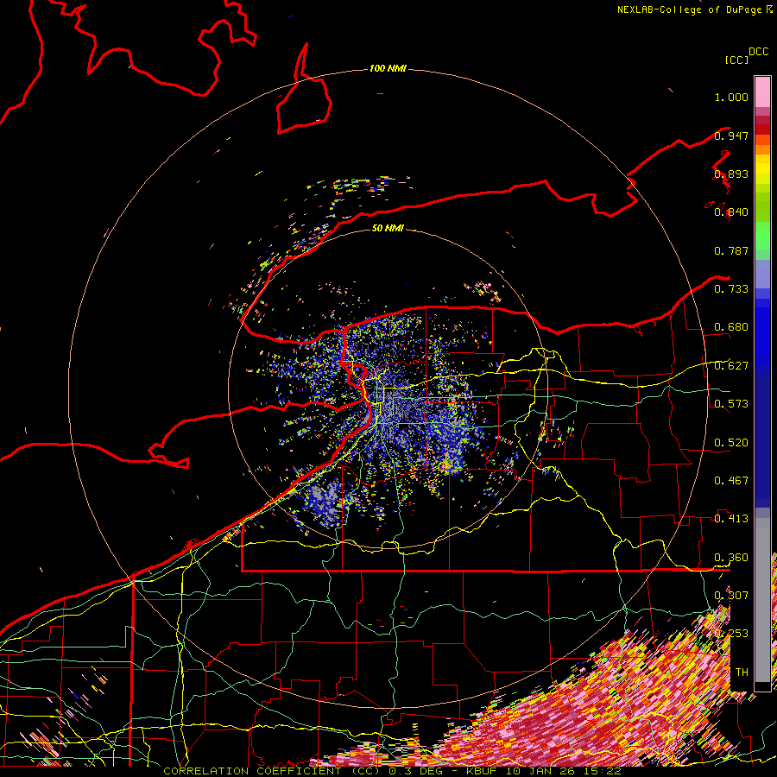This screenshot has width=777, height=777.
Task: Select the 0.733 scale value
Action: [x=731, y=289]
